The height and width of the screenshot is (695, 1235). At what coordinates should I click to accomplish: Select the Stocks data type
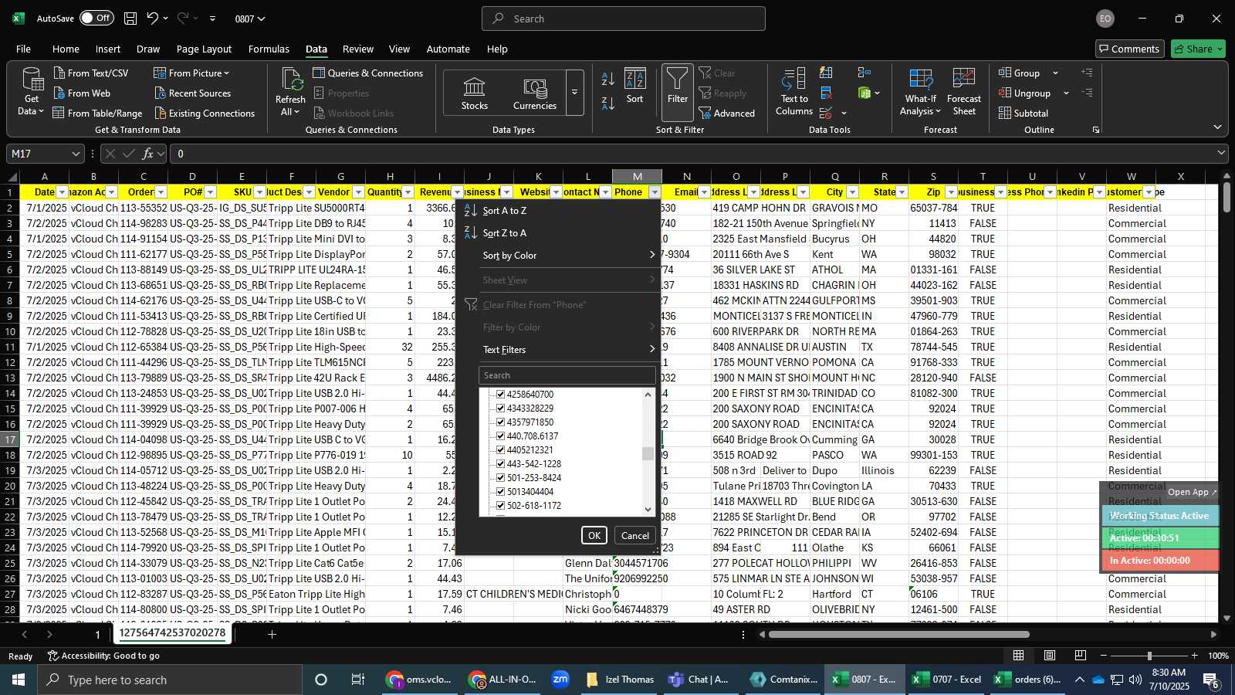[474, 93]
